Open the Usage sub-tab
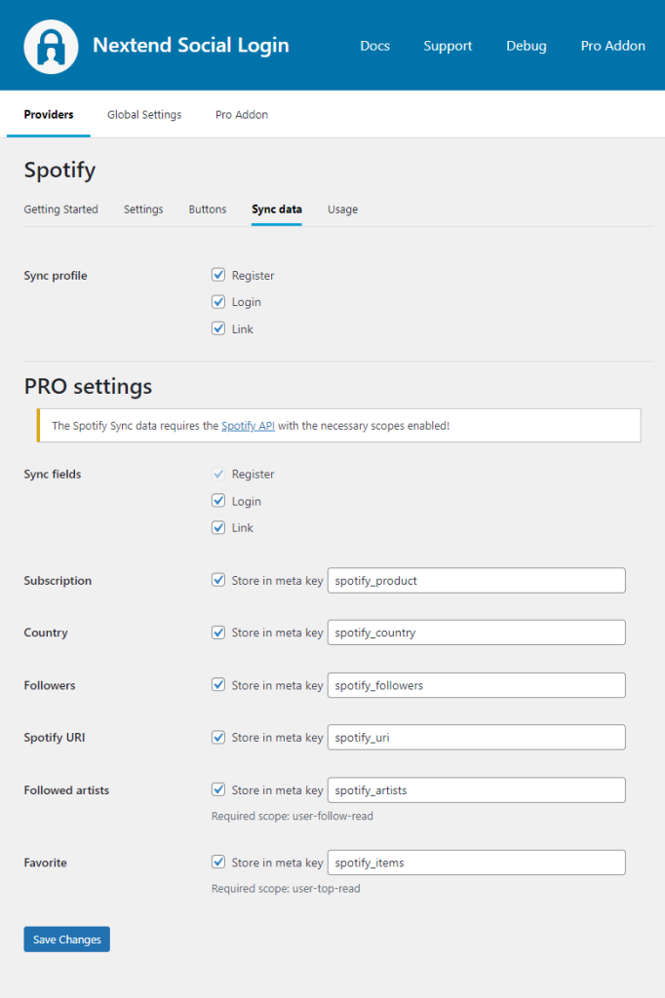The width and height of the screenshot is (665, 998). pos(342,210)
